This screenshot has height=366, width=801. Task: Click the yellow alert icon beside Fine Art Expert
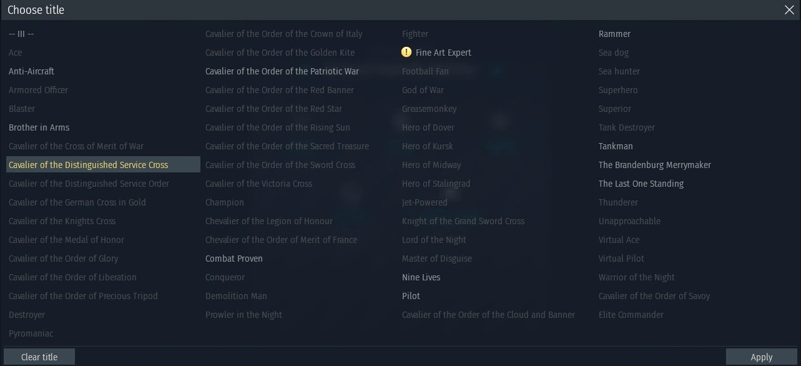coord(407,53)
